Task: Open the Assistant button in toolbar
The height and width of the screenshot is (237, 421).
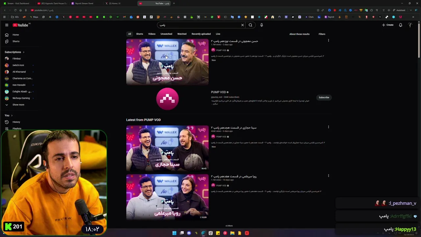Action: (399, 10)
